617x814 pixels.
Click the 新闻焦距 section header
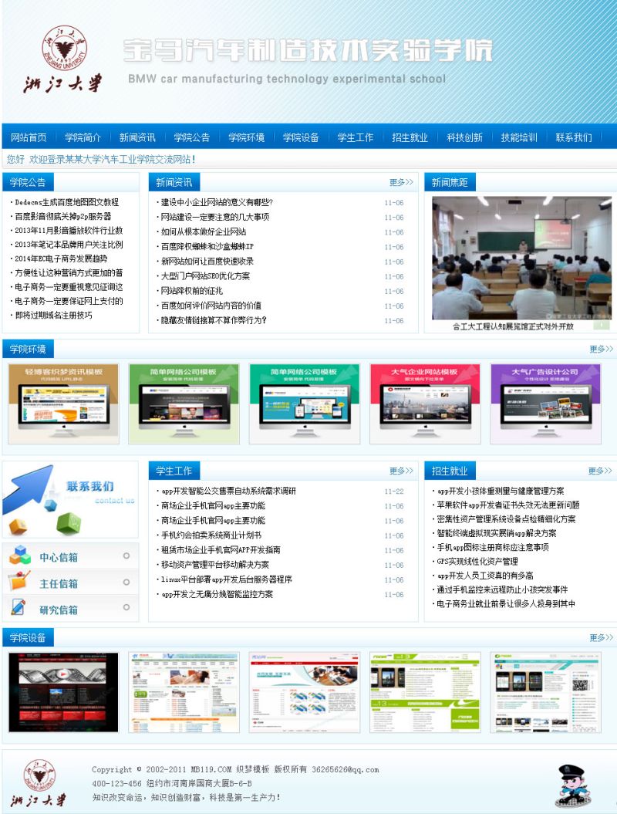[x=450, y=182]
